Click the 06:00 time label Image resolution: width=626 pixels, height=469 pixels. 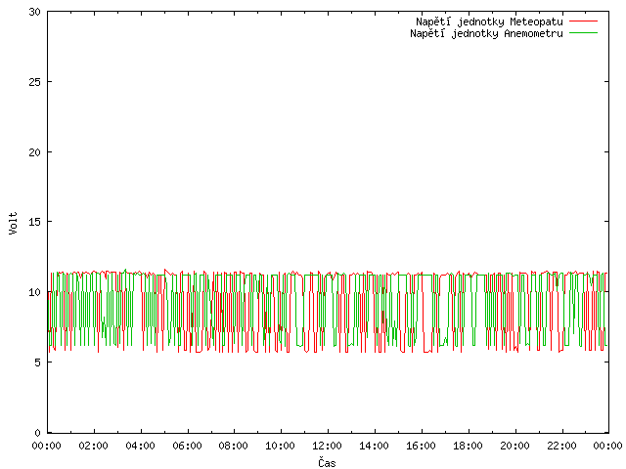(x=187, y=446)
